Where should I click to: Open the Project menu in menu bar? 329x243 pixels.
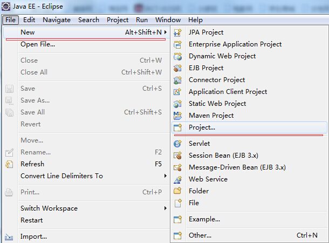[x=118, y=20]
